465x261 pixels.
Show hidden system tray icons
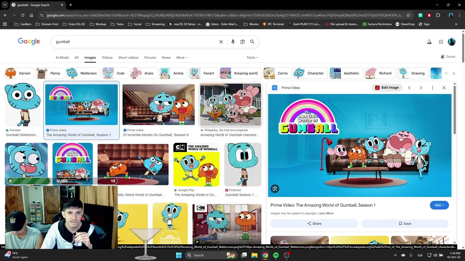click(396, 255)
